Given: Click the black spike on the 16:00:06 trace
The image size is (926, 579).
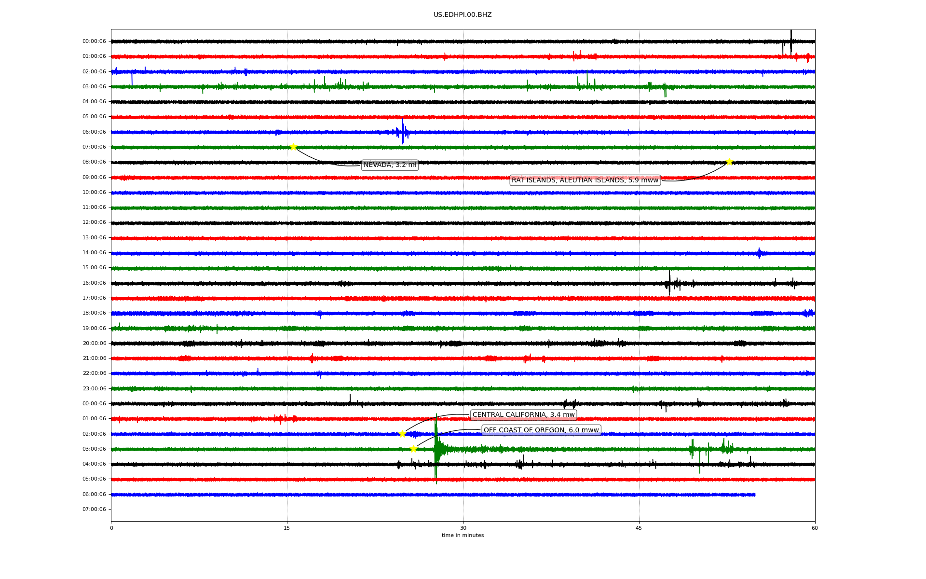Looking at the screenshot, I should pyautogui.click(x=669, y=283).
